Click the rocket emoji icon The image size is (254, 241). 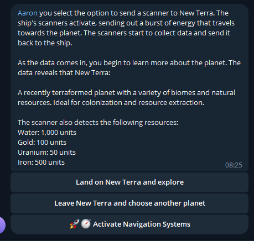coord(75,224)
